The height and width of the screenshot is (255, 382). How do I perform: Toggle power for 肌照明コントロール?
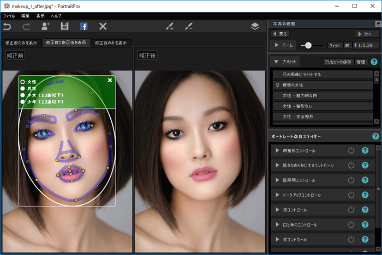[x=351, y=180]
